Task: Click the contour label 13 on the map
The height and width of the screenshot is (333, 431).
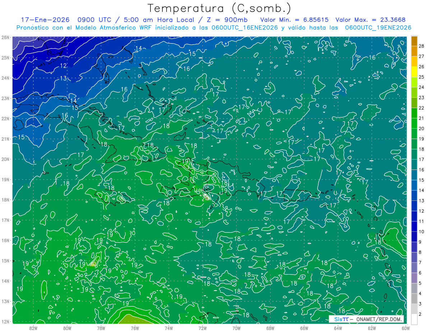Action: (63, 78)
